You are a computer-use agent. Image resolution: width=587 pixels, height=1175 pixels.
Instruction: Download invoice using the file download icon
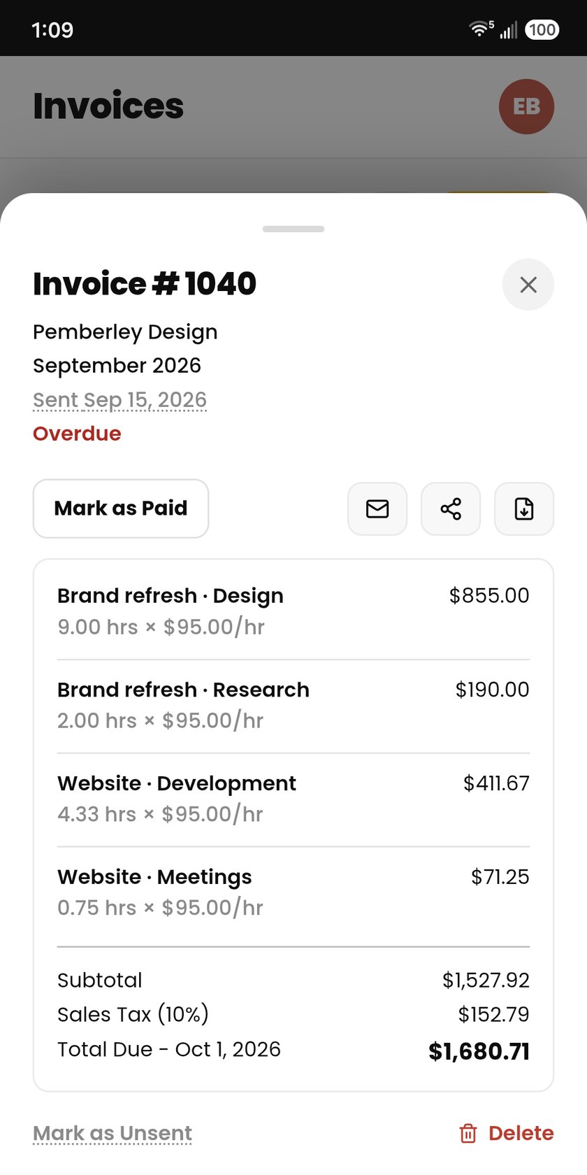click(524, 508)
